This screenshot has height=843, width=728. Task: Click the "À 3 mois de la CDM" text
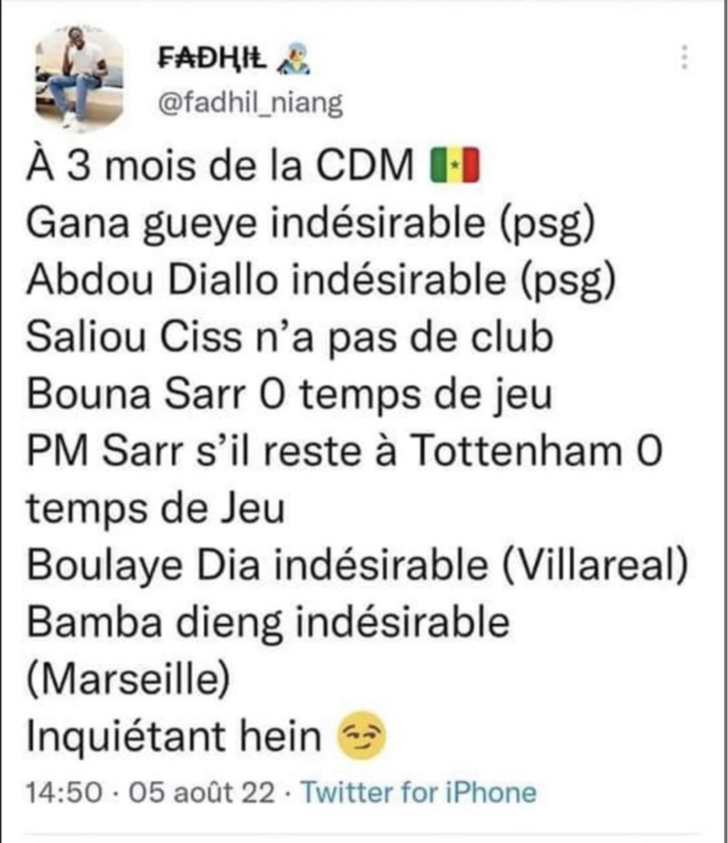(220, 164)
